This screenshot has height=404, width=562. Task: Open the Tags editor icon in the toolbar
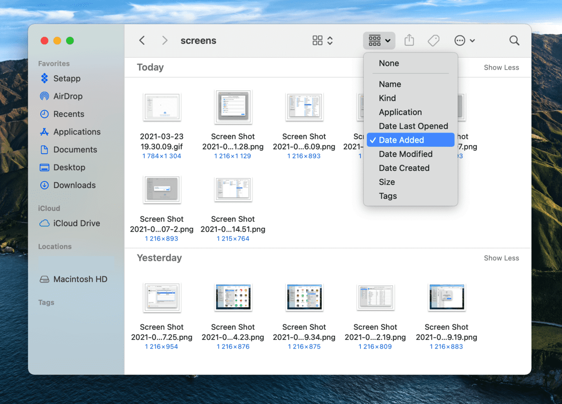[434, 40]
